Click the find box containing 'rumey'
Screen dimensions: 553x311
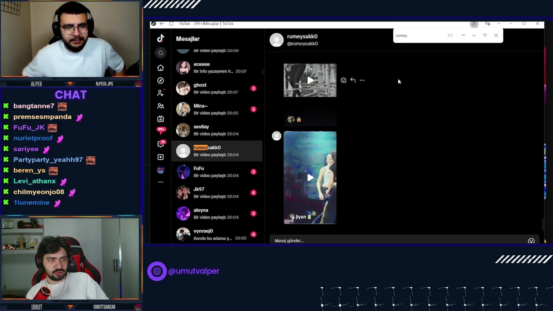pyautogui.click(x=419, y=35)
